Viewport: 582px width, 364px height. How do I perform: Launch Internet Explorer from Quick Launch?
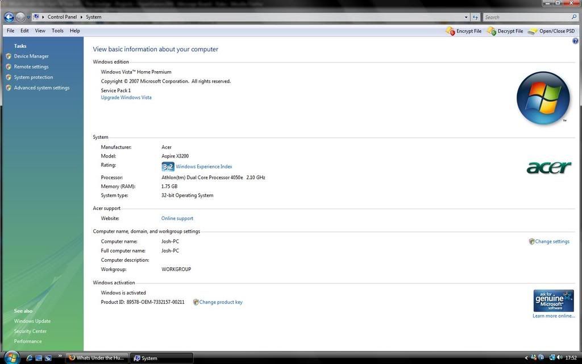tap(30, 358)
